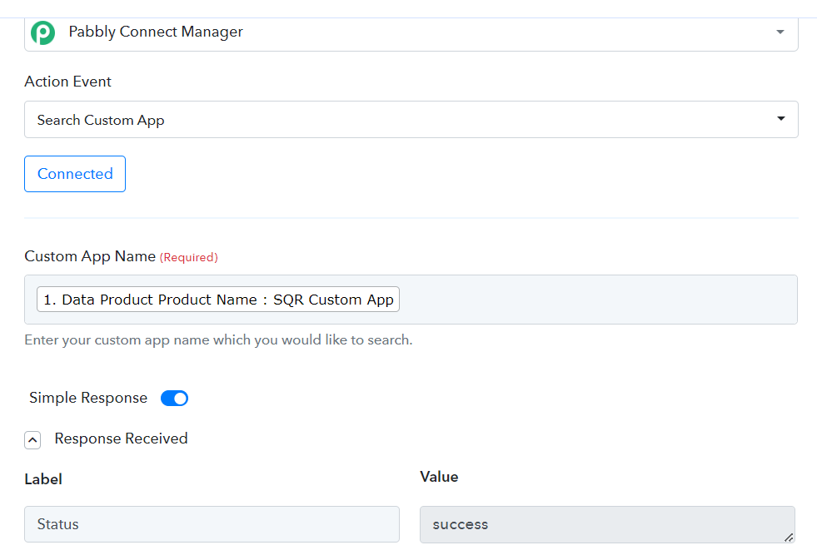The image size is (817, 555).
Task: Click the Value column heading
Action: [439, 477]
